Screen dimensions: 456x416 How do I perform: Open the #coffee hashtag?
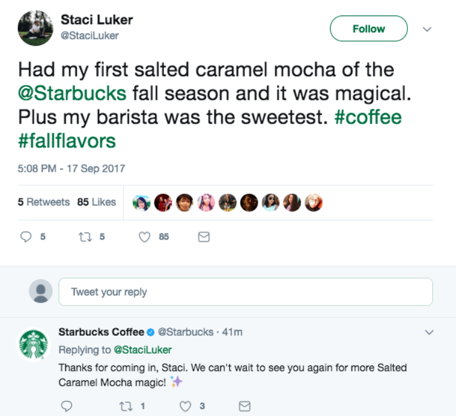pyautogui.click(x=368, y=116)
